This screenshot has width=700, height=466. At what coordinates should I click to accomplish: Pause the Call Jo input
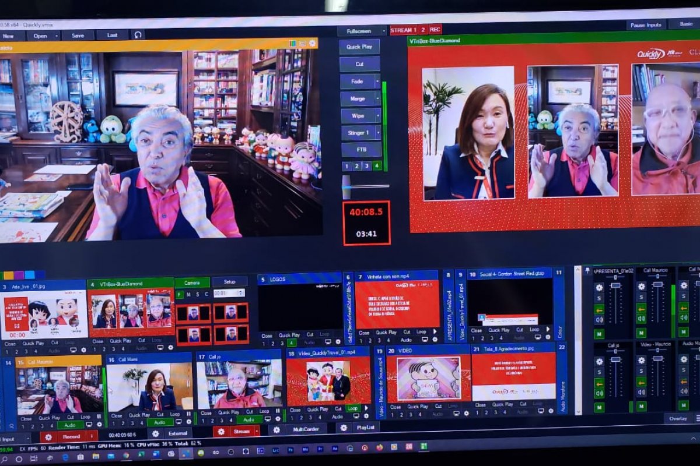click(278, 411)
